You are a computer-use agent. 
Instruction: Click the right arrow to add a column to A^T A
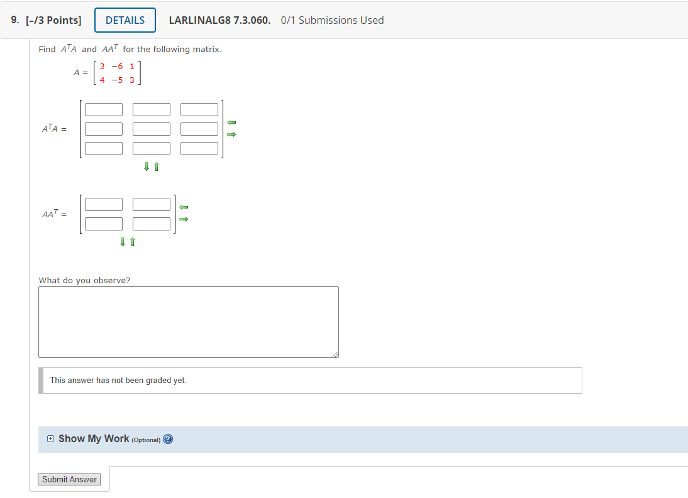click(x=231, y=134)
